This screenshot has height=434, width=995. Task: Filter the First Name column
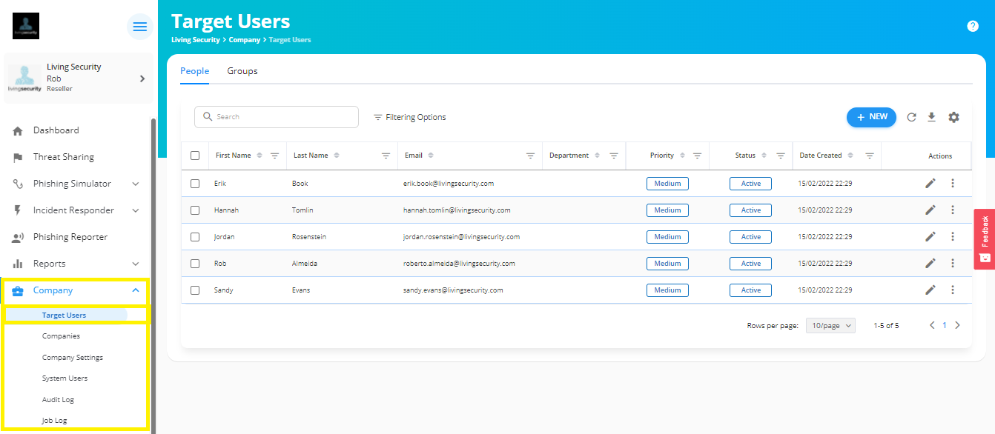click(x=274, y=156)
